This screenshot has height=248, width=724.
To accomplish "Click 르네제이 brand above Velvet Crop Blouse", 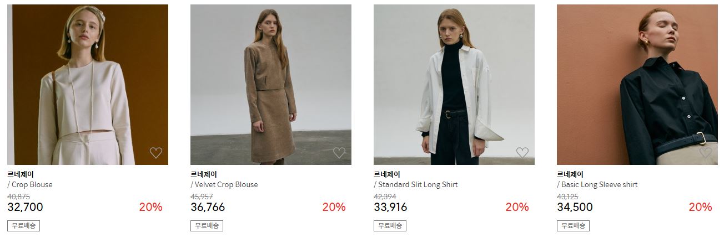I will click(x=204, y=174).
